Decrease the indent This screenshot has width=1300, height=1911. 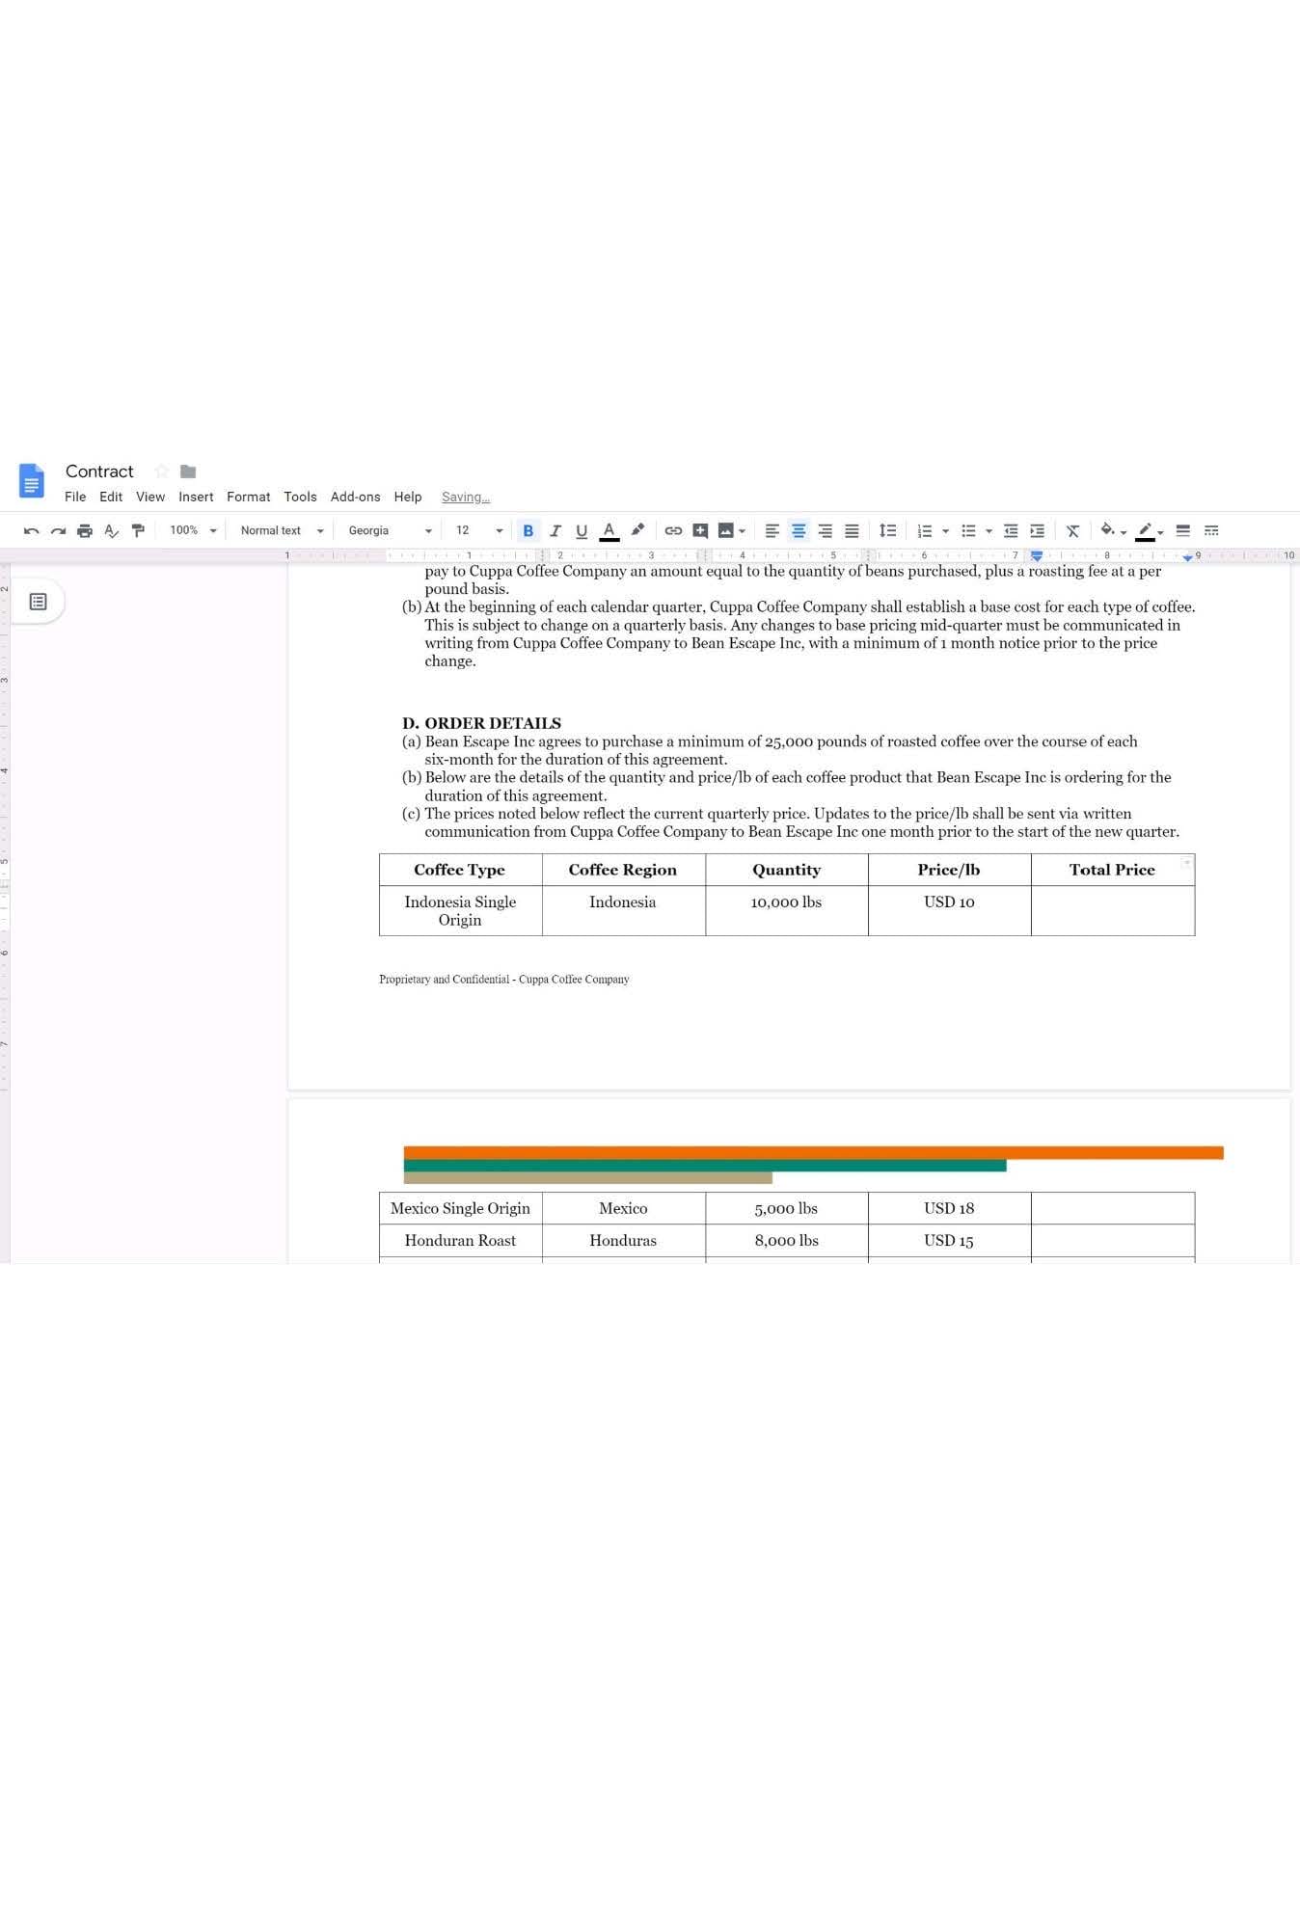coord(1011,531)
